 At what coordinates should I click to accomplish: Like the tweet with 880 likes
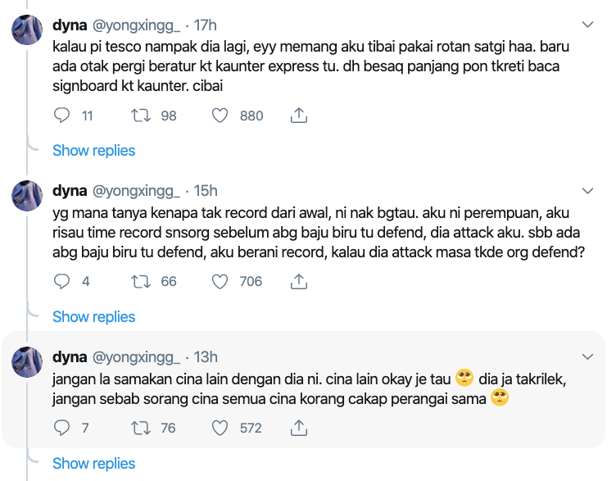[220, 116]
